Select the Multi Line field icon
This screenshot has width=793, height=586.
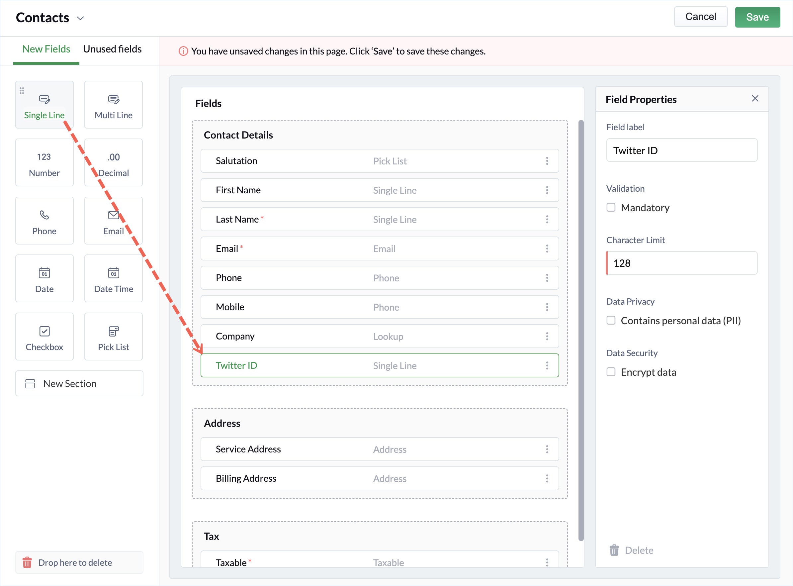(x=114, y=99)
